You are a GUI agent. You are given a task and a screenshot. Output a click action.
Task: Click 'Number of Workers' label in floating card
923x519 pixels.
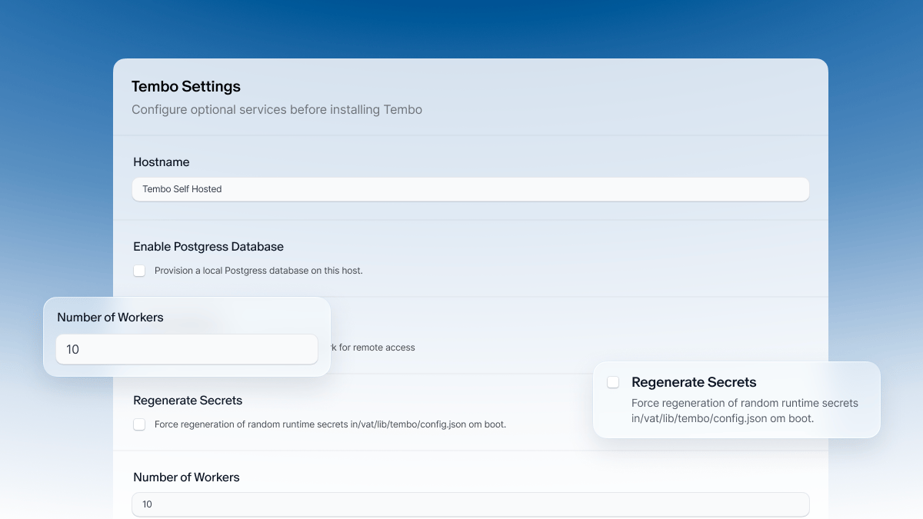(x=110, y=317)
